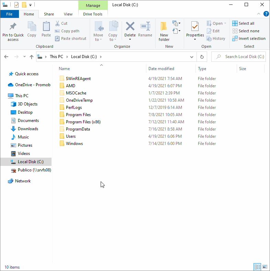
Task: Open the Help question mark icon
Action: click(x=266, y=14)
